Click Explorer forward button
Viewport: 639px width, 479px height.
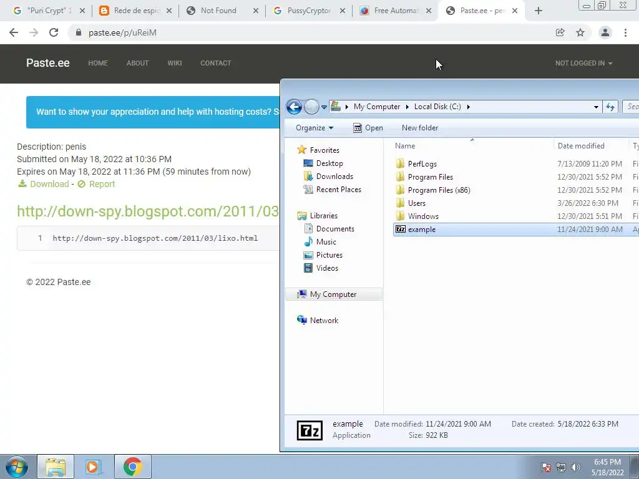[x=312, y=107]
